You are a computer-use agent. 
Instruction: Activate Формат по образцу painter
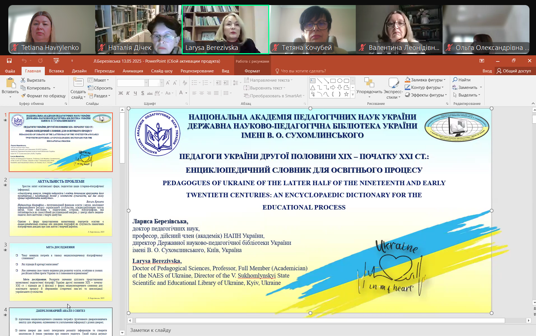(43, 96)
